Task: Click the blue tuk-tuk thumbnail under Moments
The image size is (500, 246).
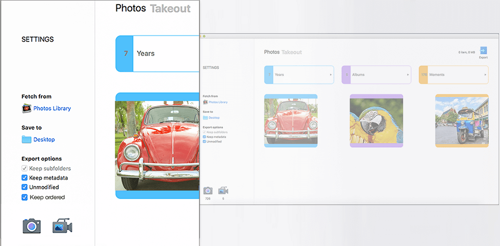Action: click(462, 120)
